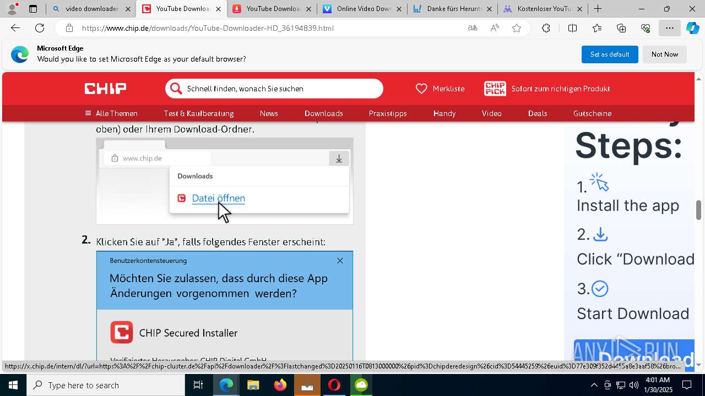Open the Gutscheine menu item

click(x=593, y=113)
